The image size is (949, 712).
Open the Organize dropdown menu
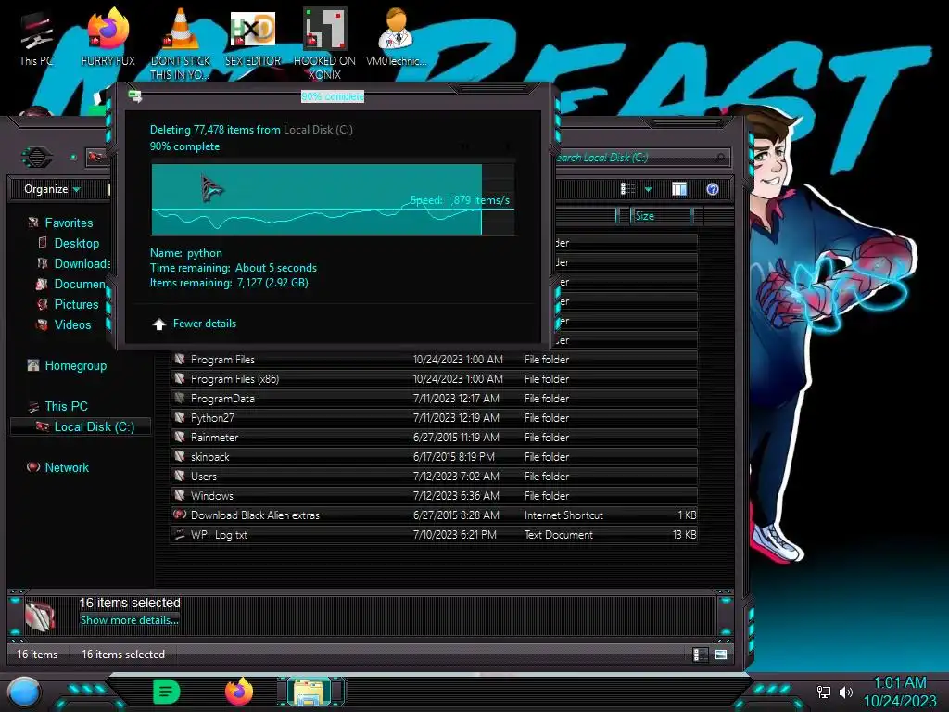[52, 189]
